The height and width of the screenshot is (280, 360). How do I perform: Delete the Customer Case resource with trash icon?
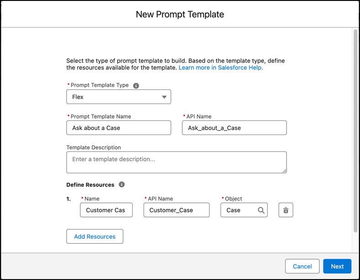(x=286, y=210)
